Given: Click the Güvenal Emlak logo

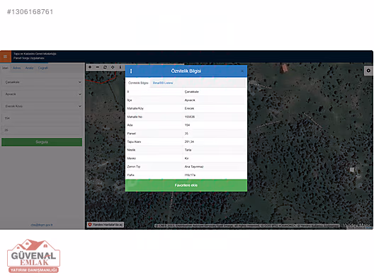Looking at the screenshot, I should [x=33, y=256].
